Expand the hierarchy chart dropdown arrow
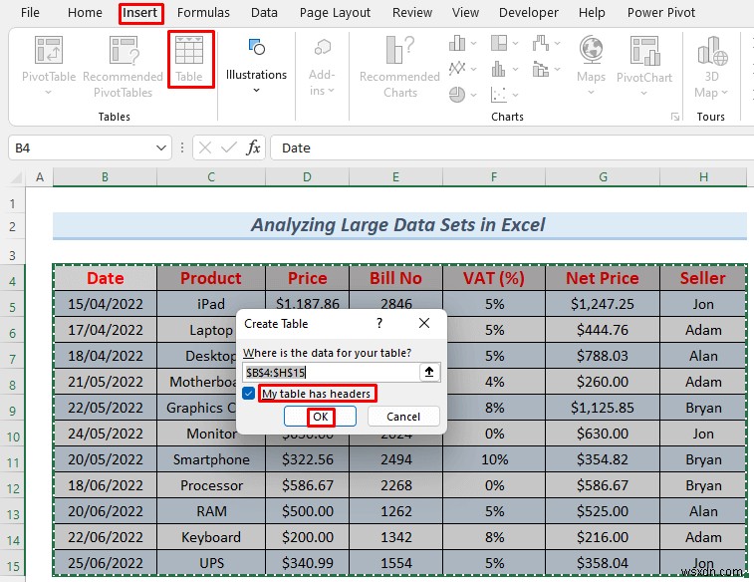Screen dimensions: 754x582 click(516, 43)
